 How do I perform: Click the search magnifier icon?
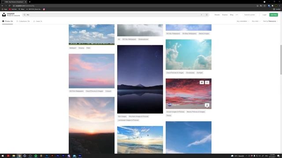click(25, 15)
